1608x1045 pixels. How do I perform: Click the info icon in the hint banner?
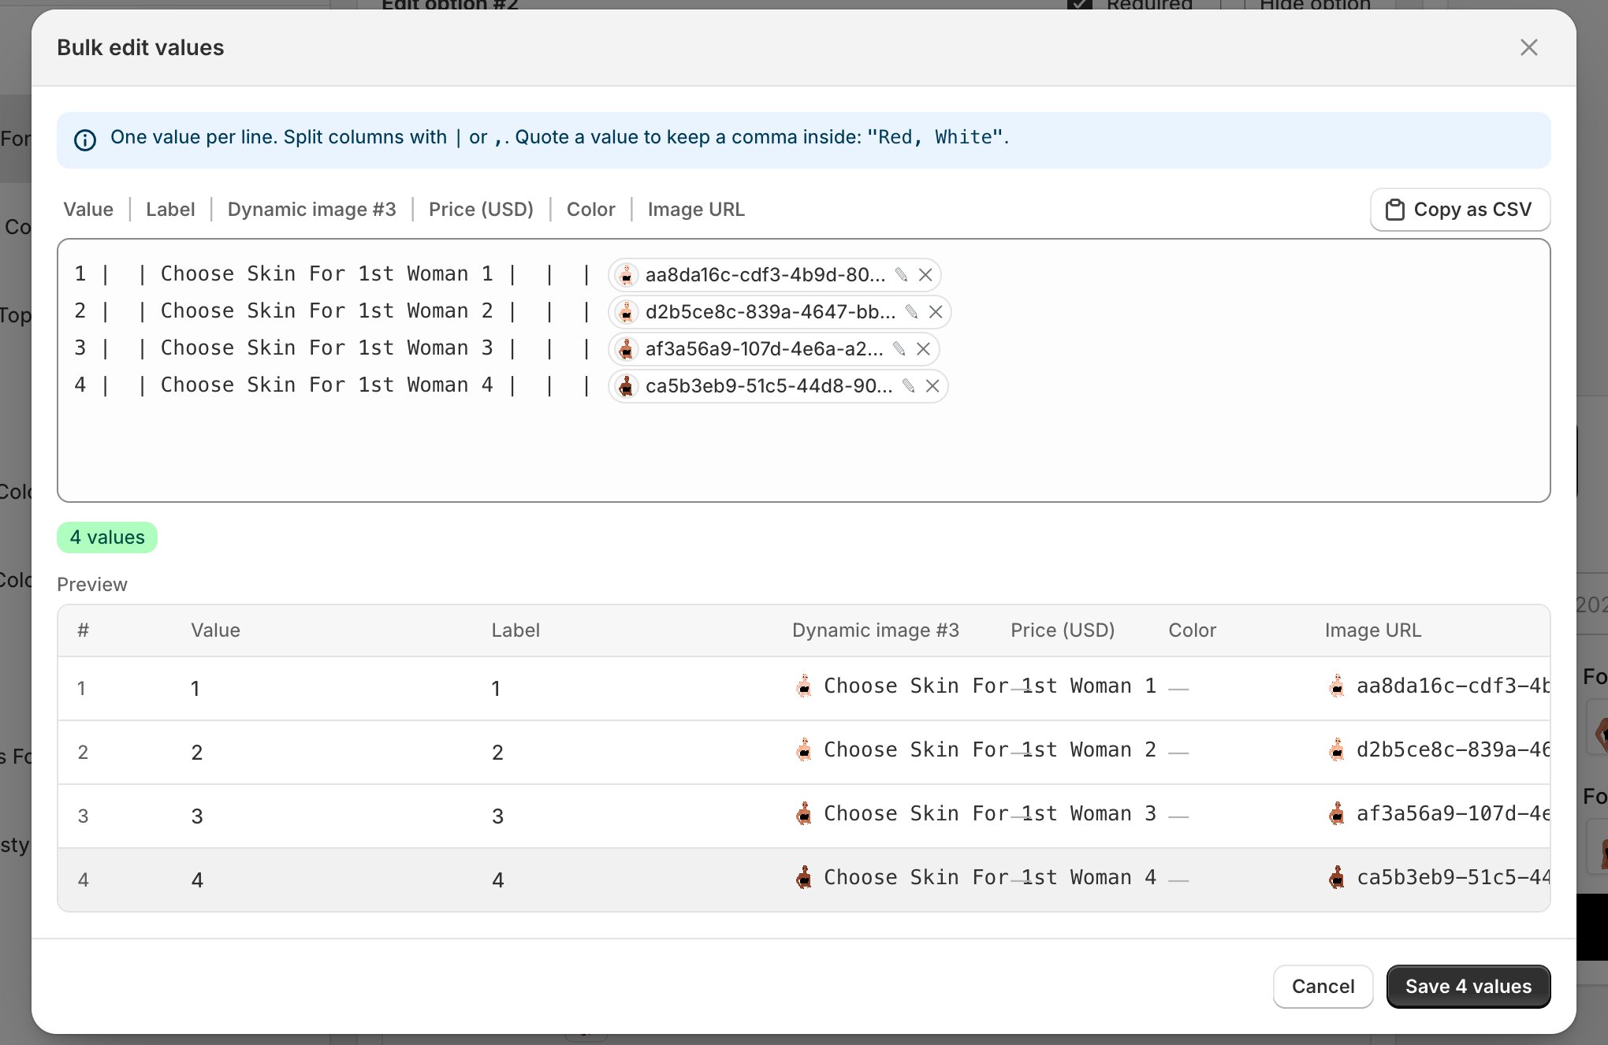tap(85, 139)
